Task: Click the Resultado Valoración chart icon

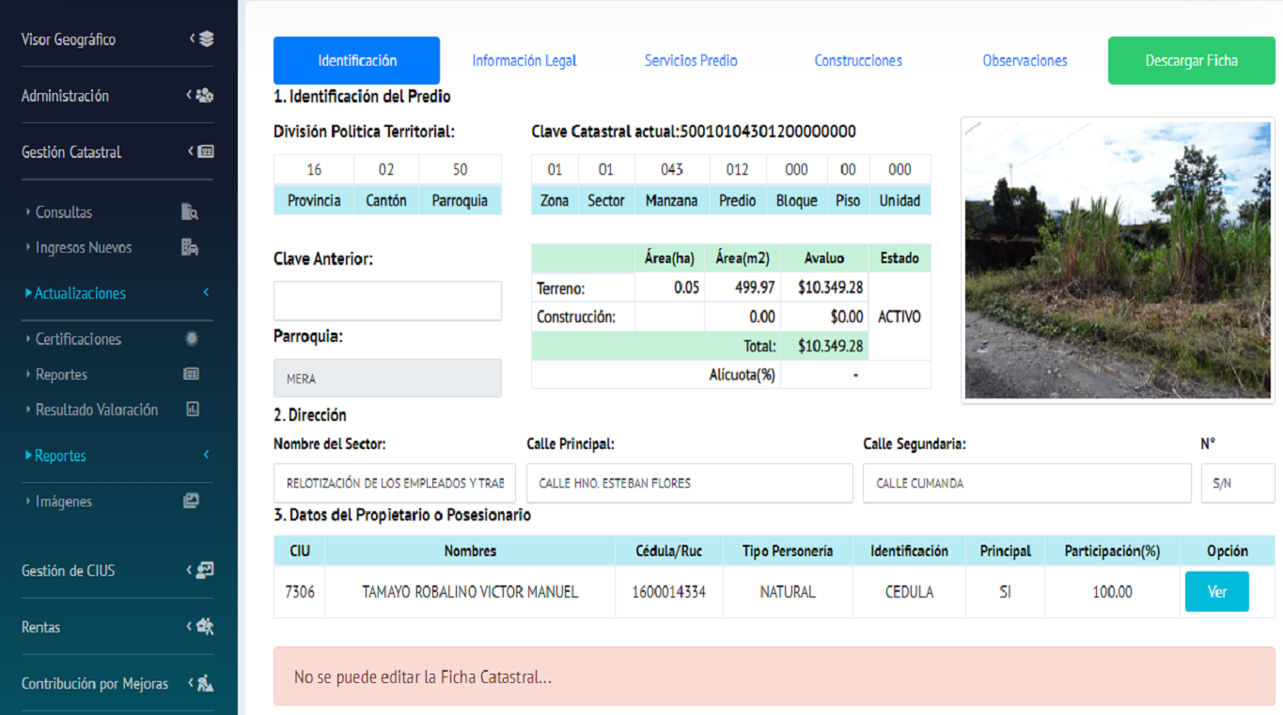Action: pos(193,410)
